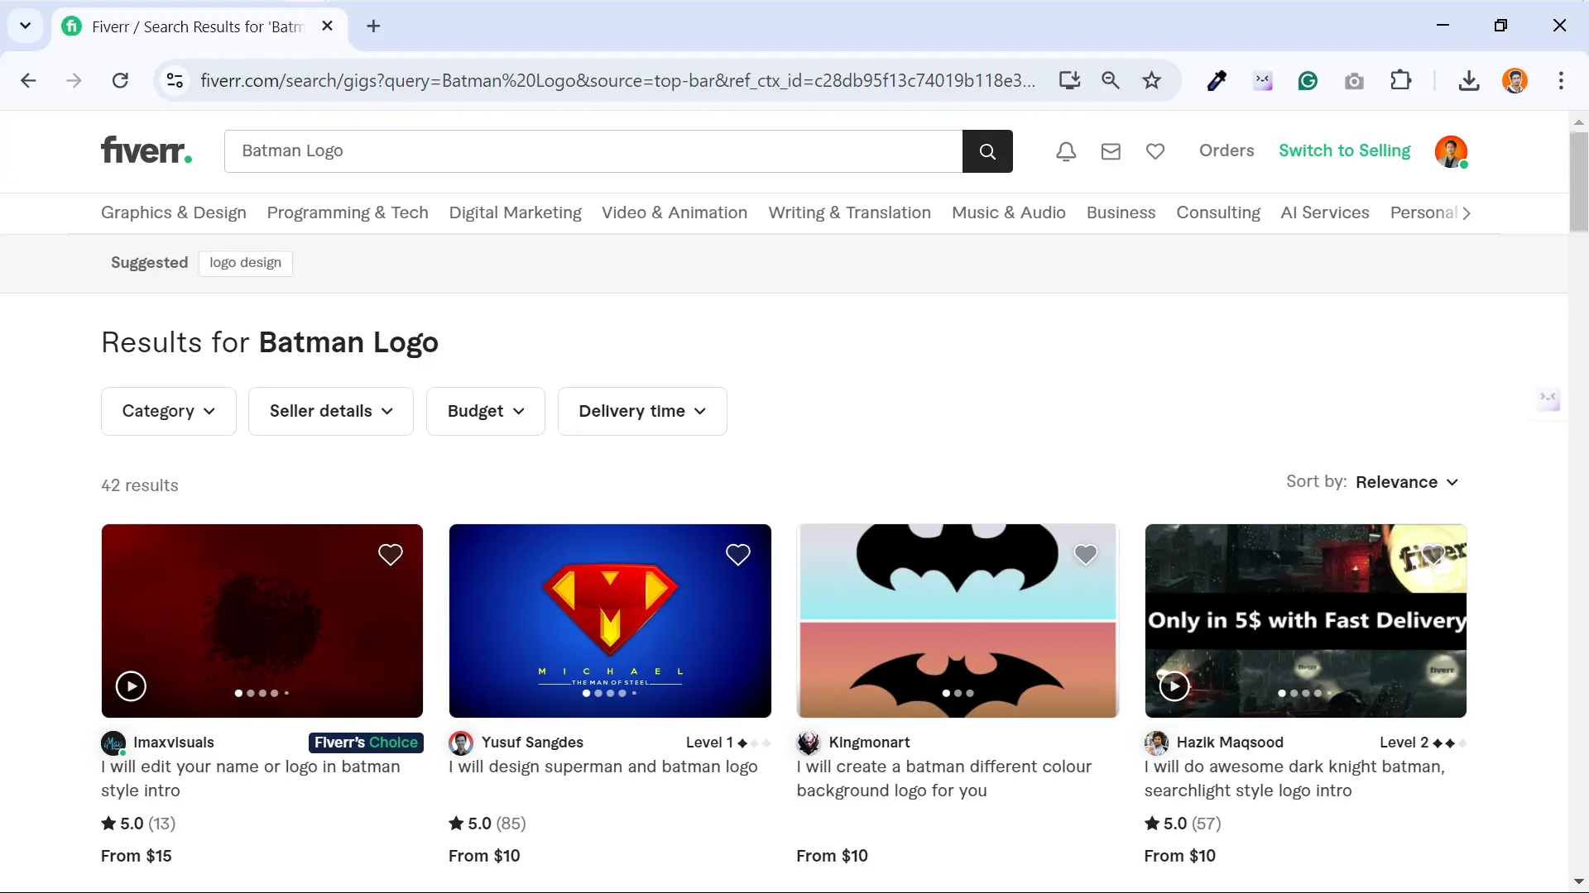Click Switch to Selling
Image resolution: width=1589 pixels, height=893 pixels.
pyautogui.click(x=1344, y=150)
